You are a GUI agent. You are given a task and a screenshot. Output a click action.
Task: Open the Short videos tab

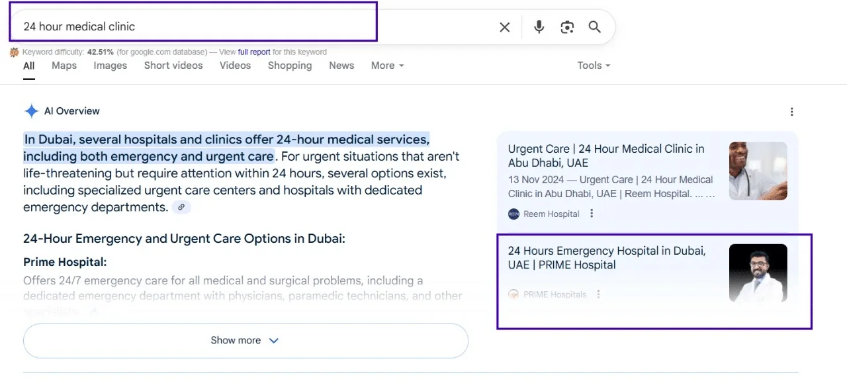(173, 65)
